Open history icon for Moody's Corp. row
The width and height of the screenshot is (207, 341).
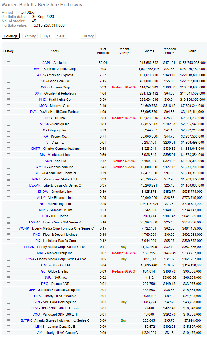(x=9, y=106)
